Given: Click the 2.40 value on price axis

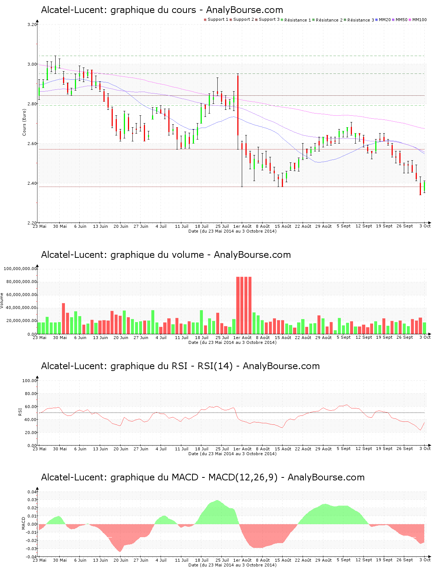Looking at the screenshot, I should (x=32, y=183).
